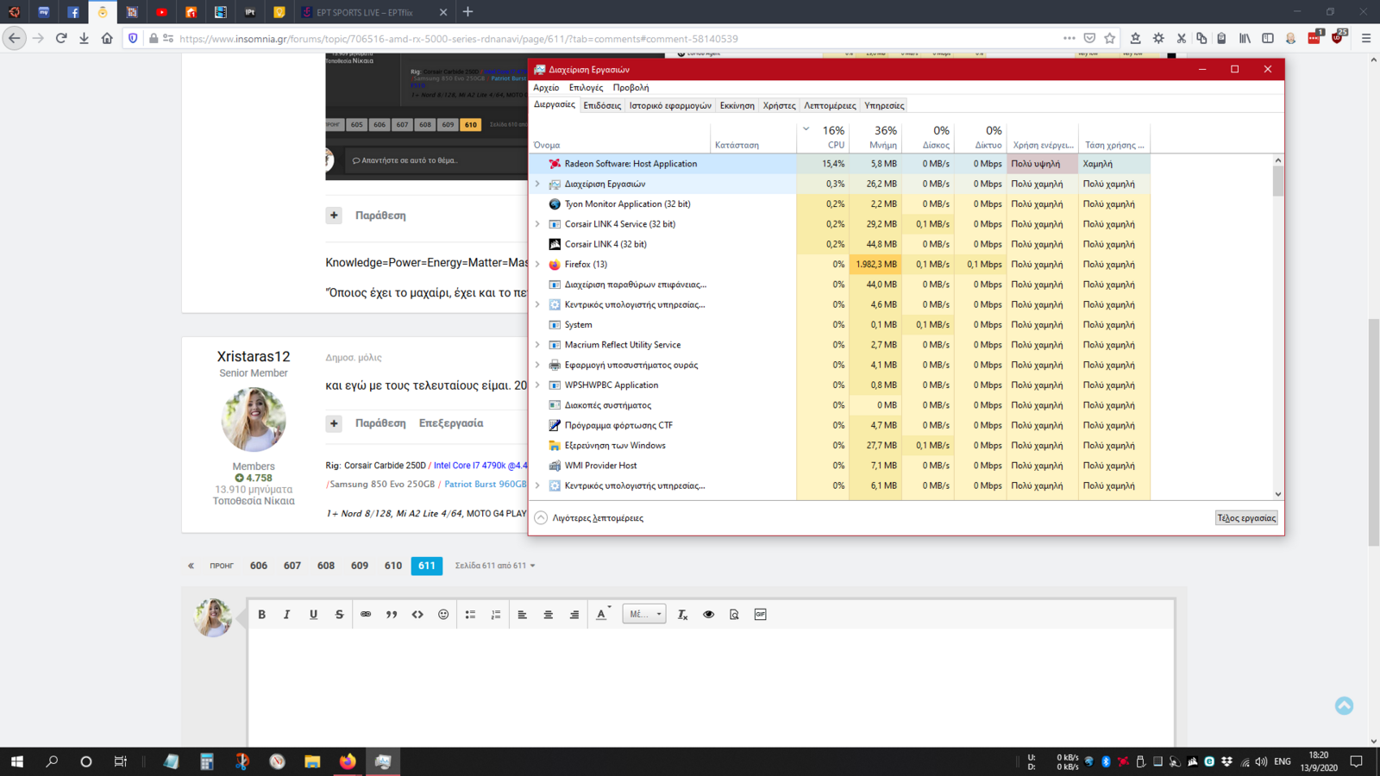Reload the current page
This screenshot has width=1380, height=776.
coord(61,38)
